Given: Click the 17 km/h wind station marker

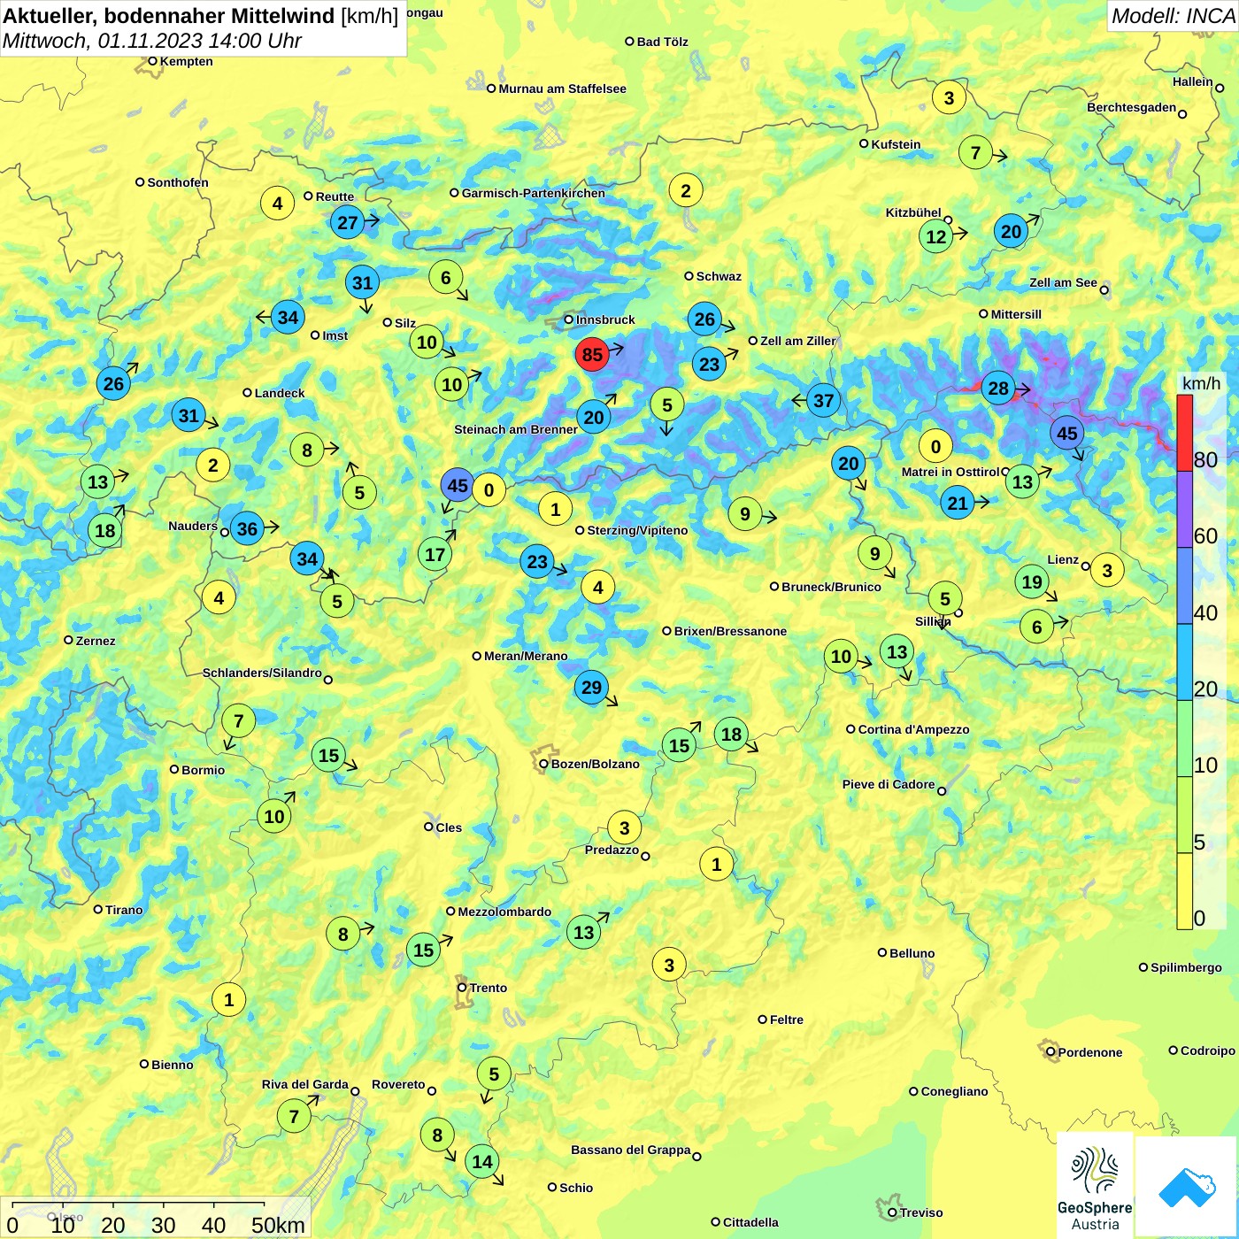Looking at the screenshot, I should [x=435, y=555].
